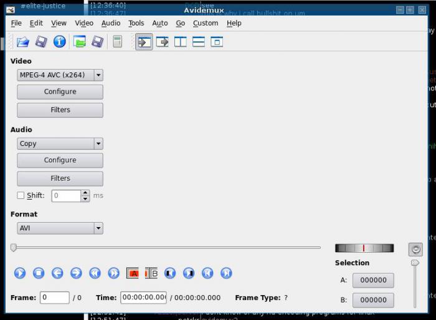Click the audio volume speaker icon

pyautogui.click(x=415, y=250)
